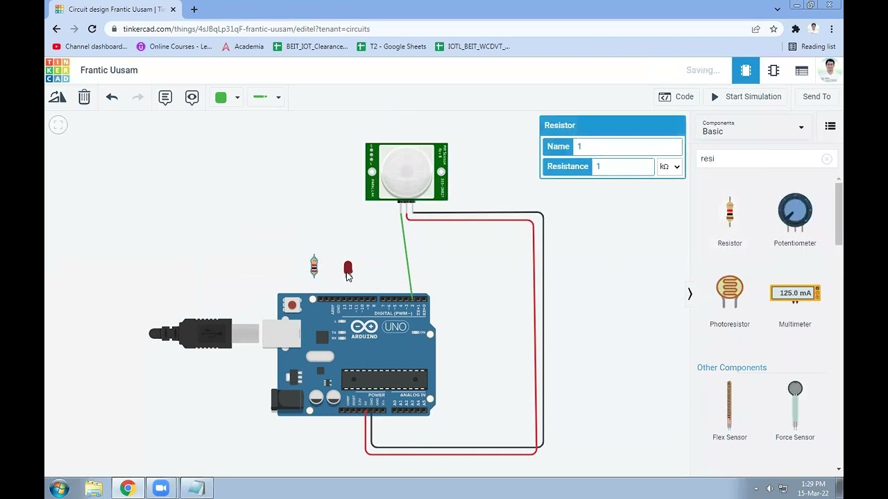Viewport: 888px width, 499px height.
Task: Select the Resistor component
Action: 729,220
